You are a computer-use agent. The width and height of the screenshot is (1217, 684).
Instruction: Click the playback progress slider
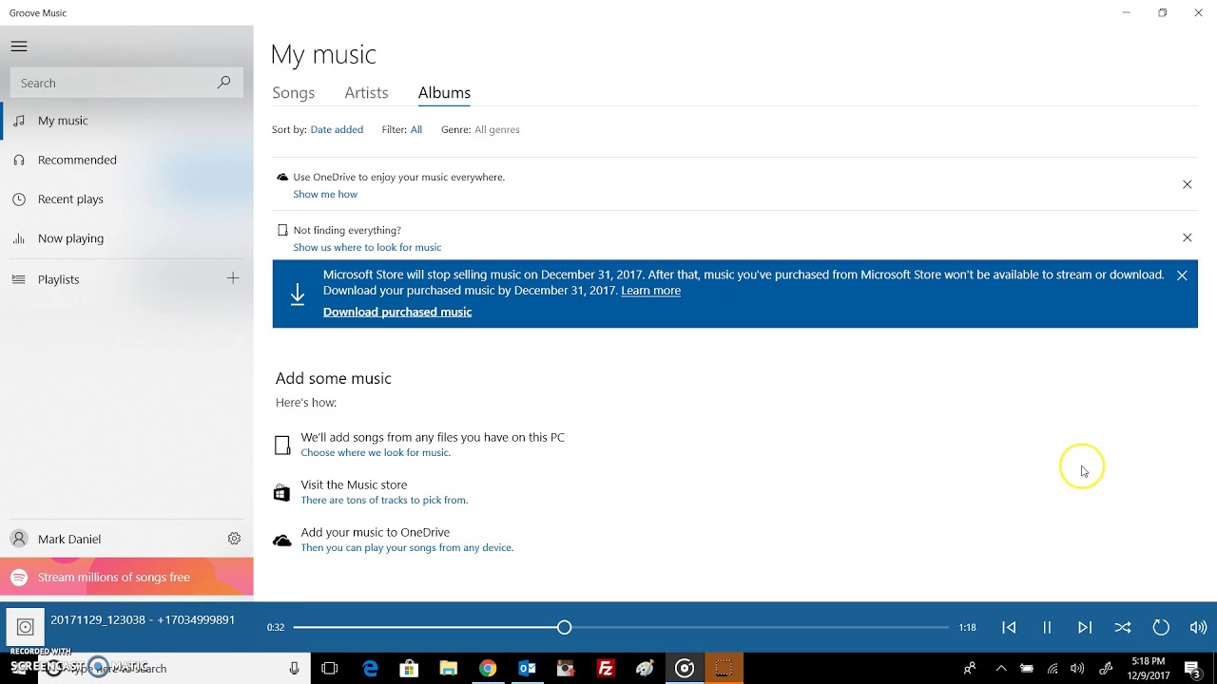[x=621, y=627]
